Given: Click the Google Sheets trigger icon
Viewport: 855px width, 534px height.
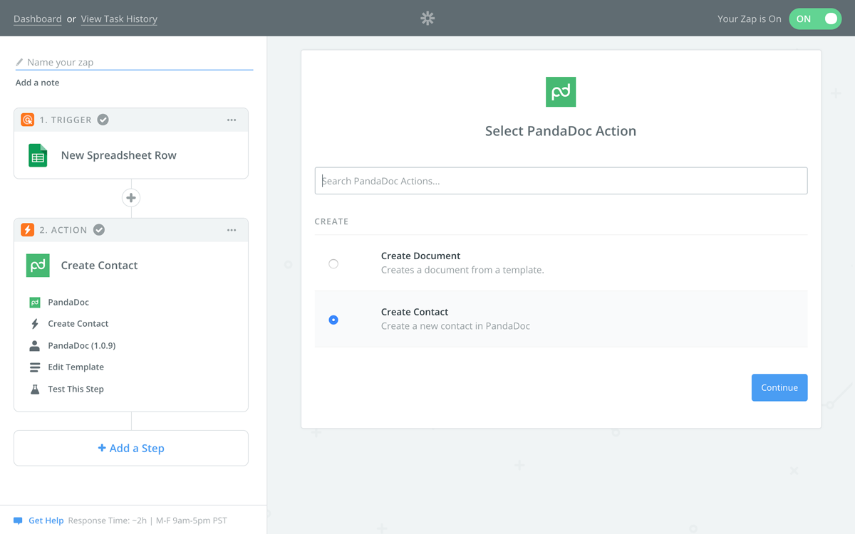Looking at the screenshot, I should [x=38, y=155].
